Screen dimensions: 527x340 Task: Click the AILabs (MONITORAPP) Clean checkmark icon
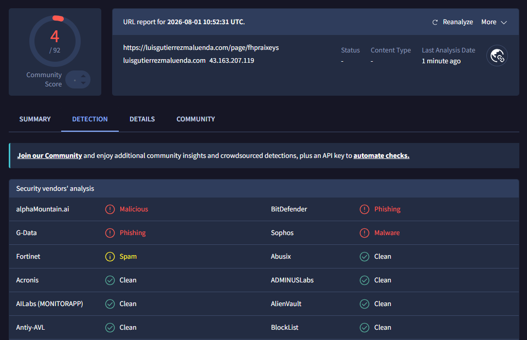click(110, 303)
